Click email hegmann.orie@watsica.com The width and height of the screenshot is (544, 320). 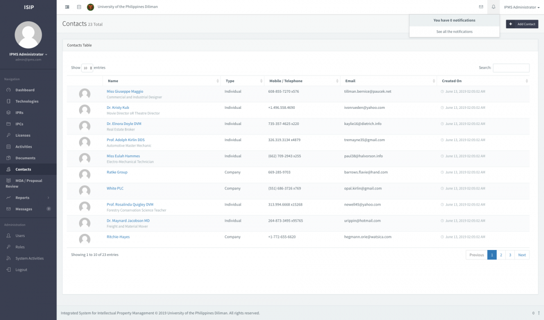(x=368, y=237)
